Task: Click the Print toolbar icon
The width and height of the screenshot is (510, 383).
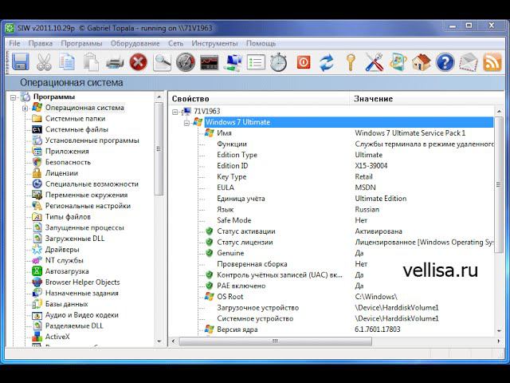Action: pos(115,62)
